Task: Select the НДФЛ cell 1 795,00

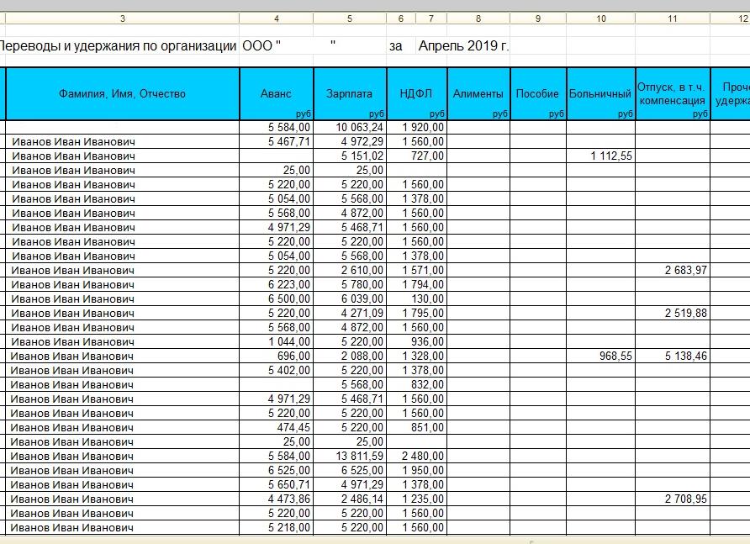Action: click(x=416, y=314)
